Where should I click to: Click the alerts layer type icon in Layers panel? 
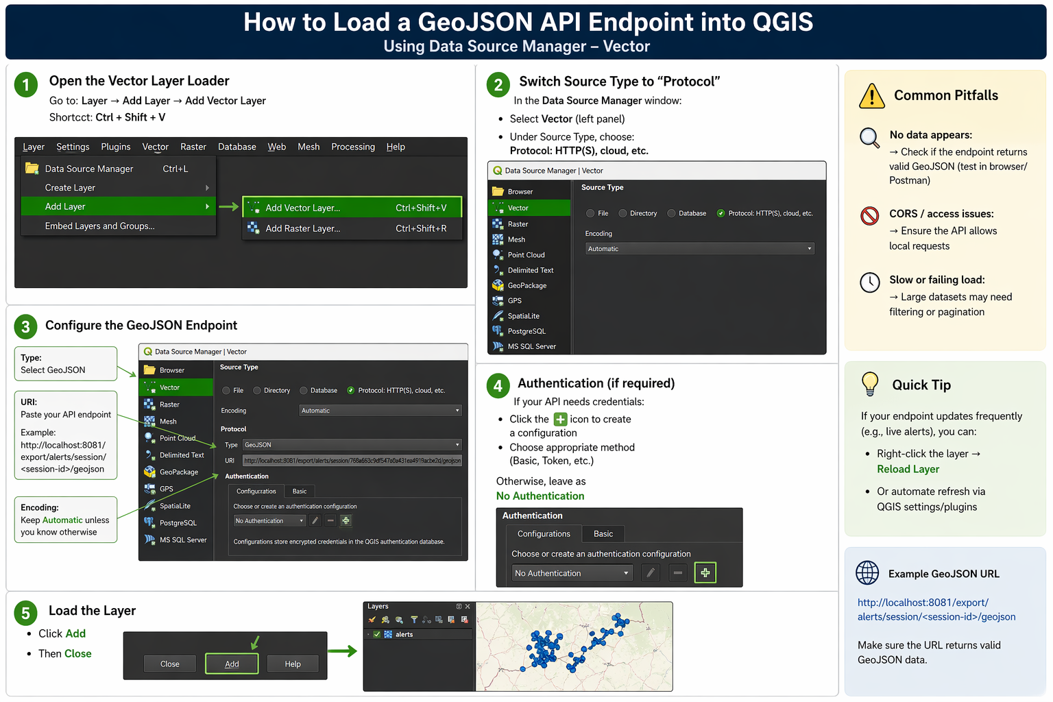pyautogui.click(x=388, y=634)
